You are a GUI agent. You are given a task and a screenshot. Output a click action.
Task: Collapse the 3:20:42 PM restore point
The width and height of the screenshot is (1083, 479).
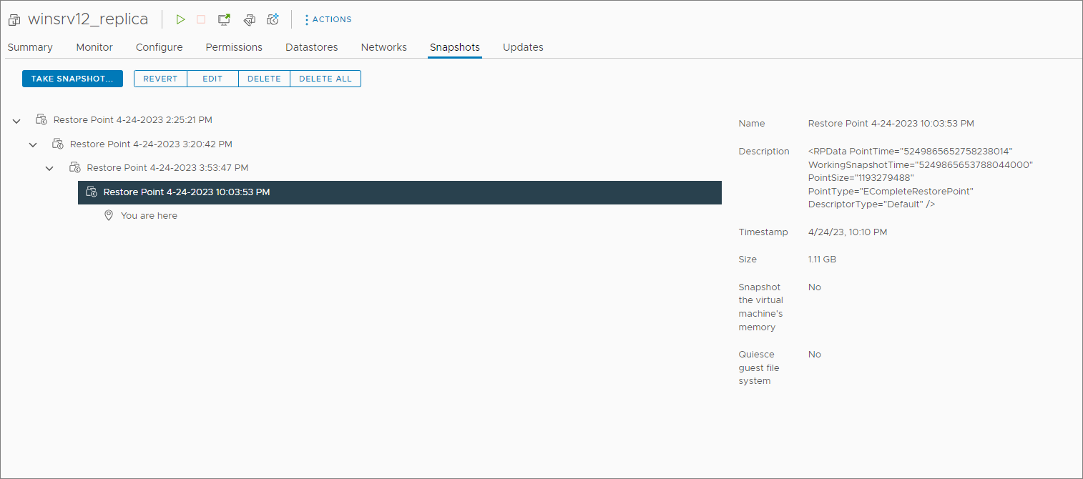coord(33,144)
